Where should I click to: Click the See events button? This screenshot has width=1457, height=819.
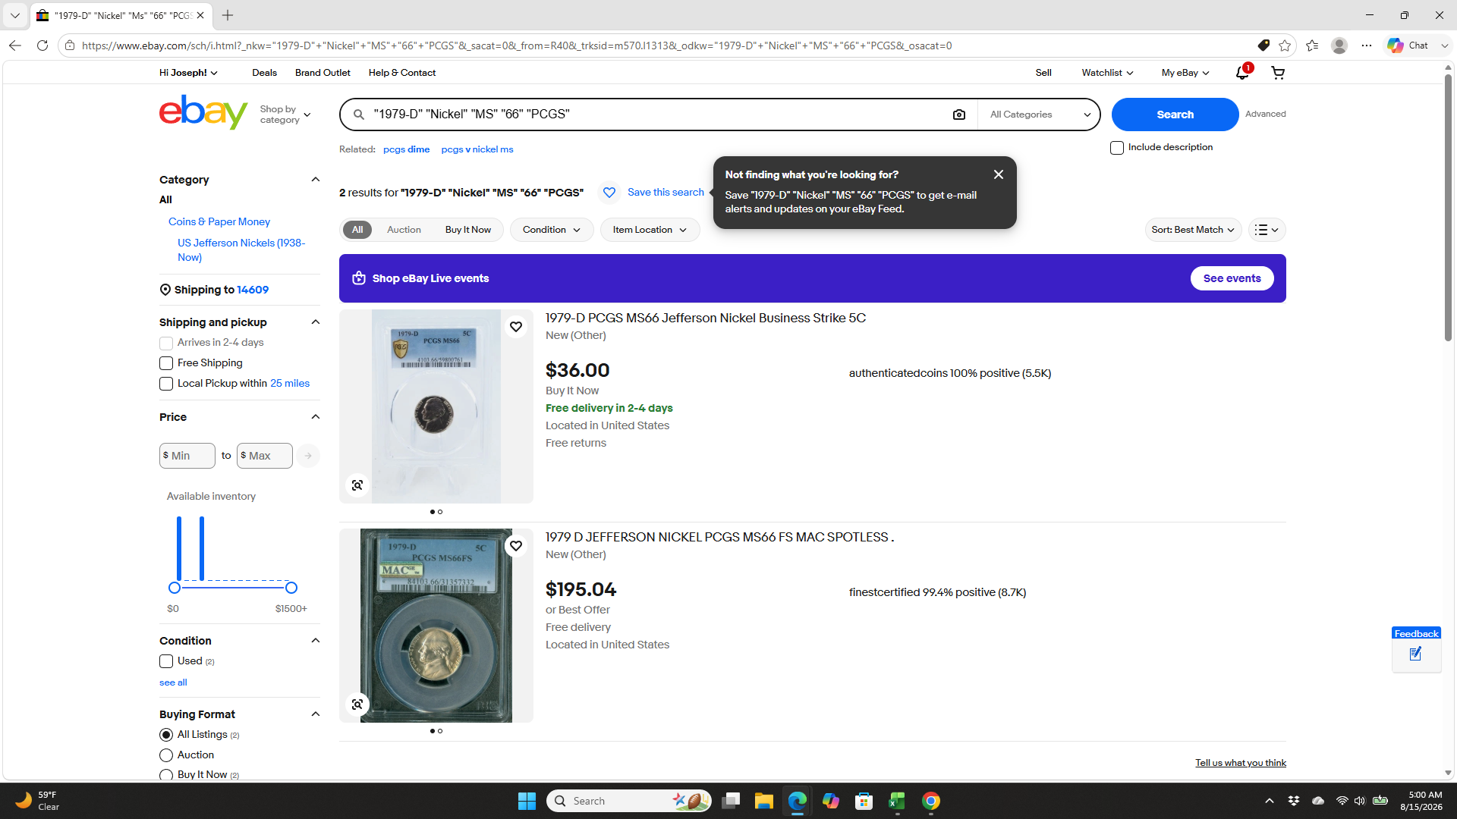[x=1232, y=278]
